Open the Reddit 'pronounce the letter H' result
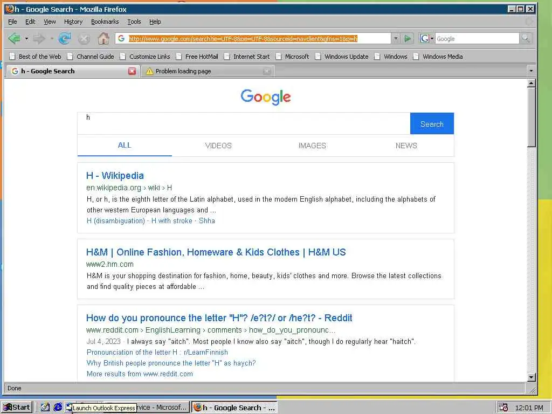This screenshot has width=552, height=414. [219, 318]
